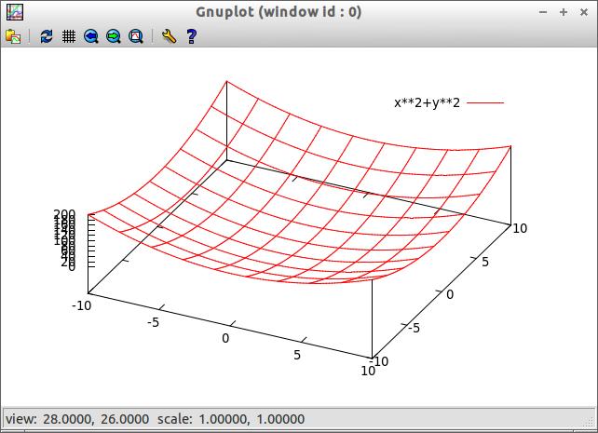Click the 0 tick label on the front x-axis
The height and width of the screenshot is (433, 598).
pyautogui.click(x=224, y=338)
